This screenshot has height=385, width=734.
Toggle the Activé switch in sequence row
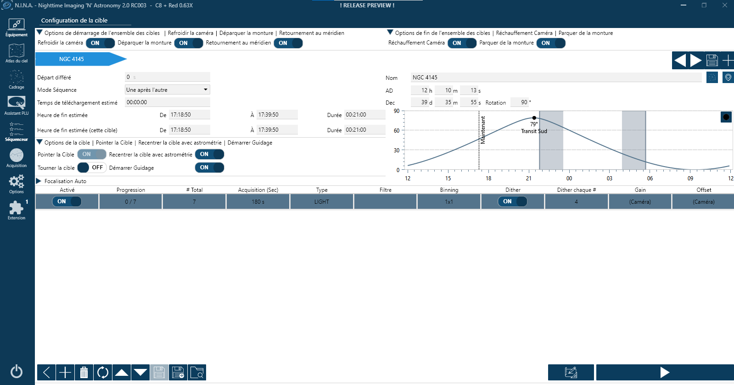pyautogui.click(x=67, y=201)
